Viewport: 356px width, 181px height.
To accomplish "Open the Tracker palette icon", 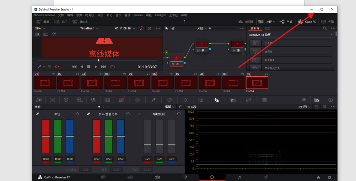I will pyautogui.click(x=185, y=100).
